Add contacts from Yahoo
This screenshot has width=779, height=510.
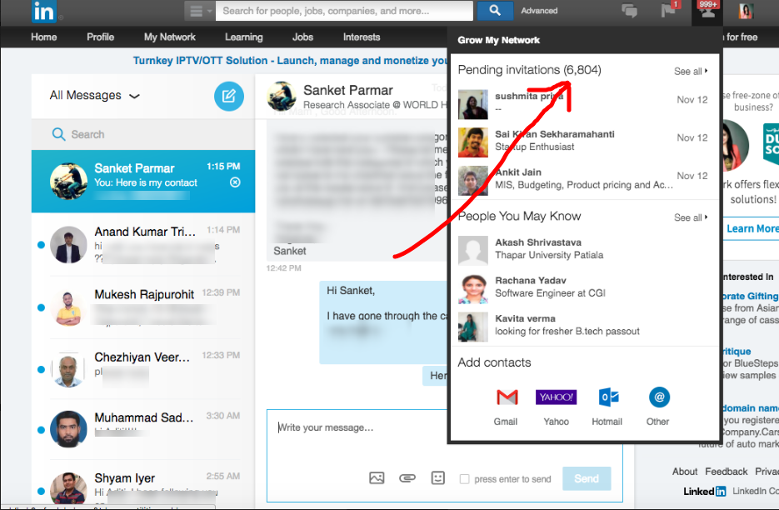click(556, 397)
